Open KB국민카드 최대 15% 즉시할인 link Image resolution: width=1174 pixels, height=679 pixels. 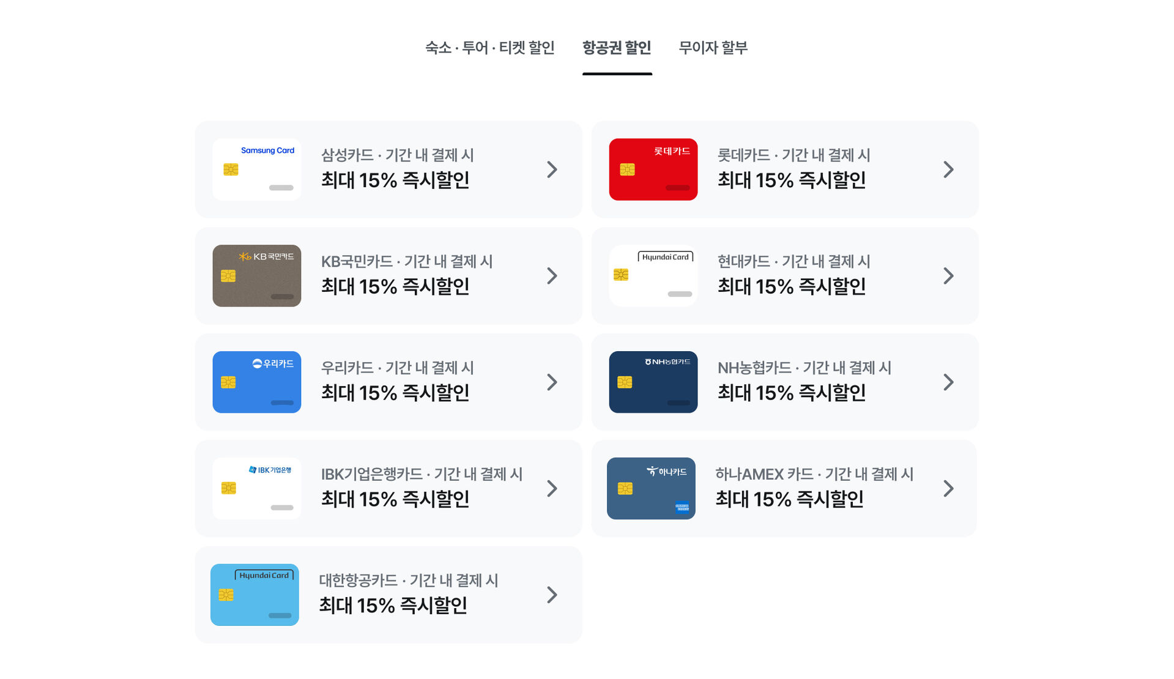point(395,286)
